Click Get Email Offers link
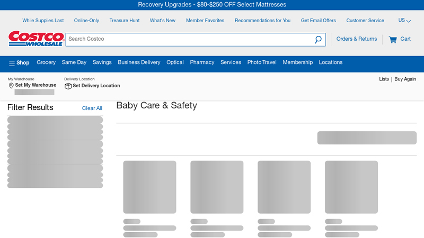Viewport: 424px width, 238px height. click(x=319, y=21)
